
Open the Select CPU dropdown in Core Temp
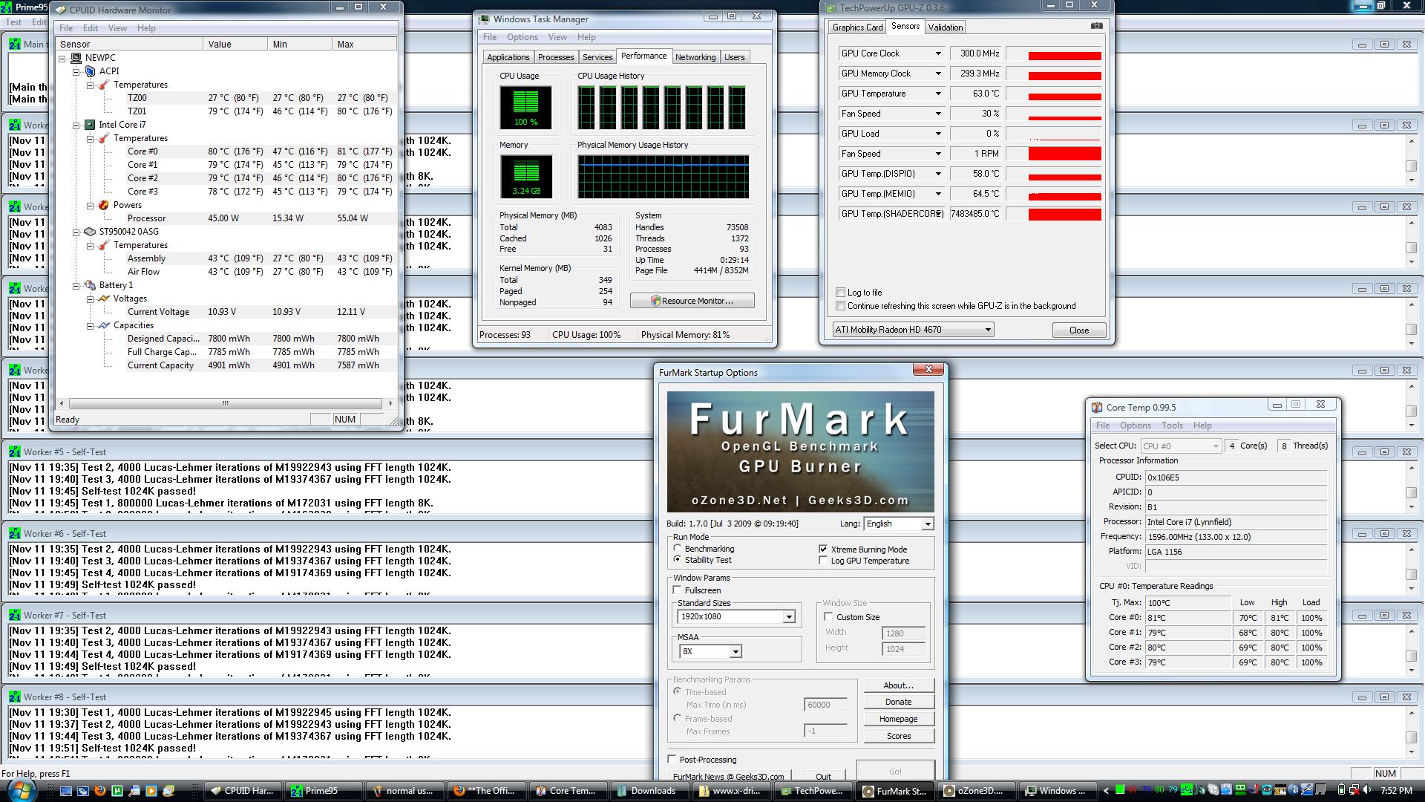point(1215,446)
